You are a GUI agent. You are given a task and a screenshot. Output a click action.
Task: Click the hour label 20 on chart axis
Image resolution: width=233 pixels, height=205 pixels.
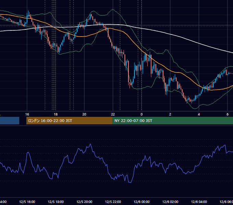click(84, 114)
